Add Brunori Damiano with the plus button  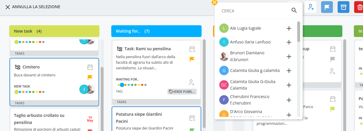[289, 56]
